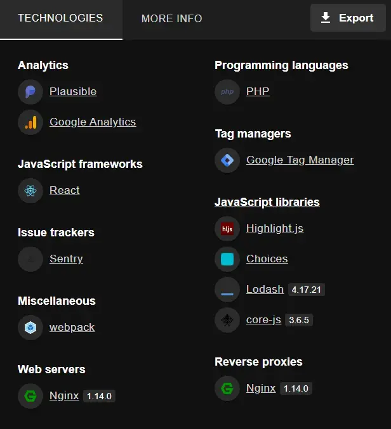This screenshot has width=391, height=429.
Task: Click the Miscellaneous heading
Action: tap(56, 301)
